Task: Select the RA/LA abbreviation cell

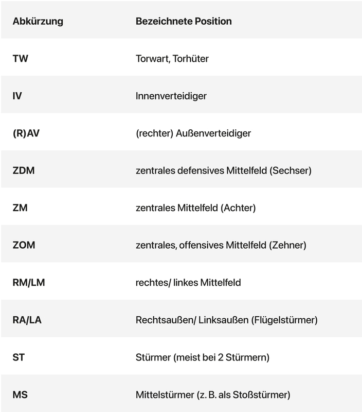Action: [27, 320]
